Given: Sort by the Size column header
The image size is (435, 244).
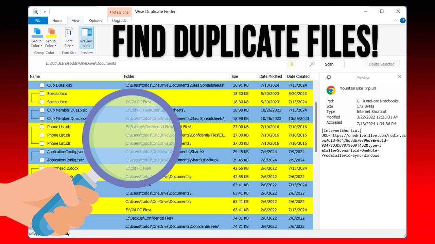Looking at the screenshot, I should tap(244, 77).
